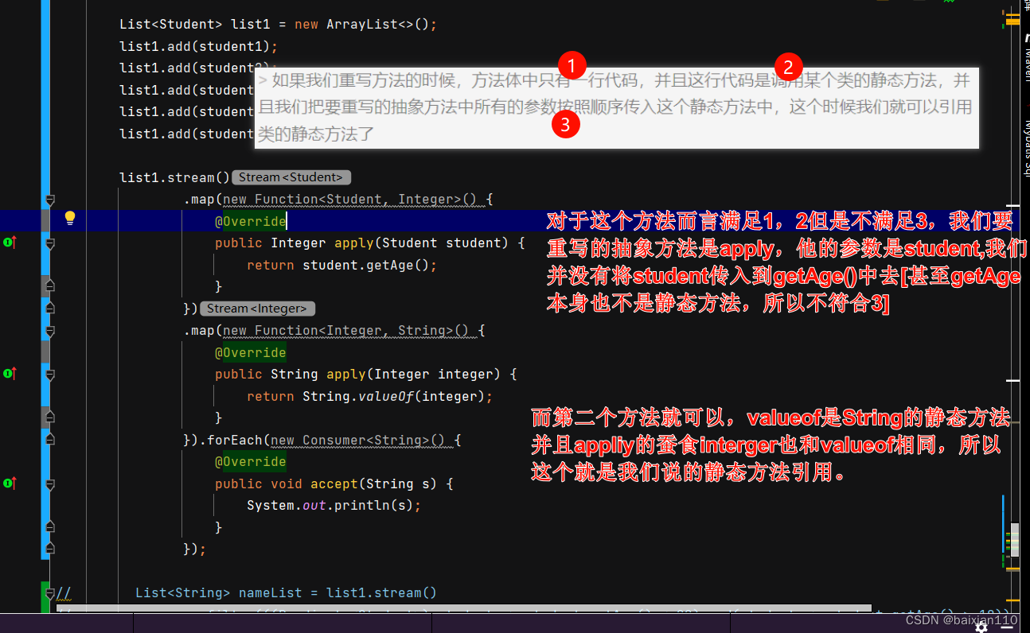Click fold end marker beside Stream<Integer> hint
Viewport: 1030px width, 633px height.
pyautogui.click(x=49, y=309)
